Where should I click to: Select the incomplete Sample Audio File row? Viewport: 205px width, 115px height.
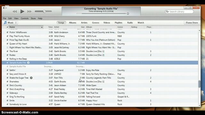100,66
